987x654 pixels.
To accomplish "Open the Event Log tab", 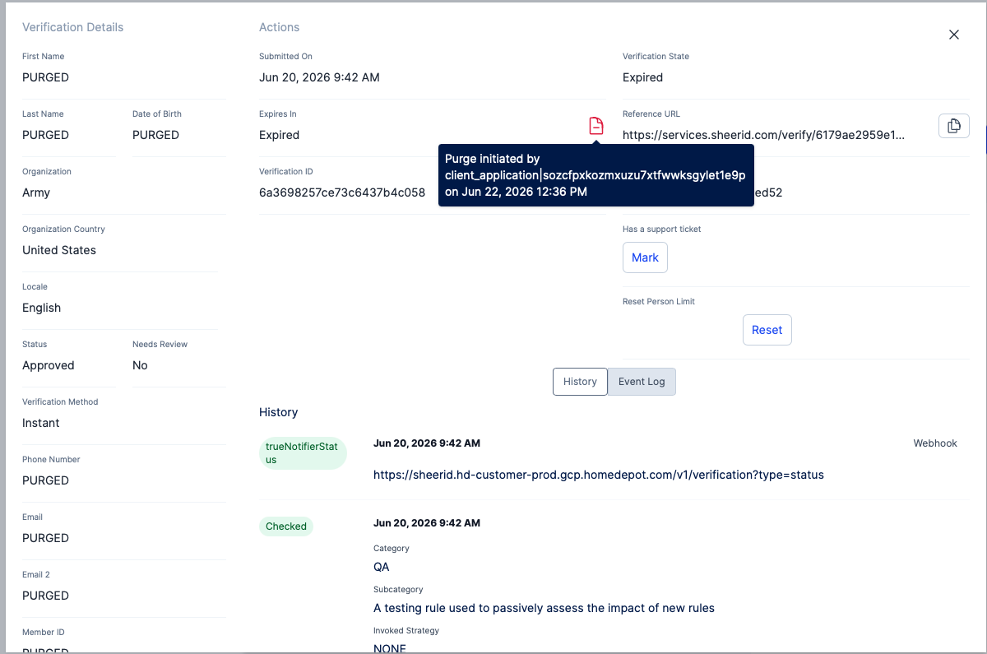I will coord(642,382).
